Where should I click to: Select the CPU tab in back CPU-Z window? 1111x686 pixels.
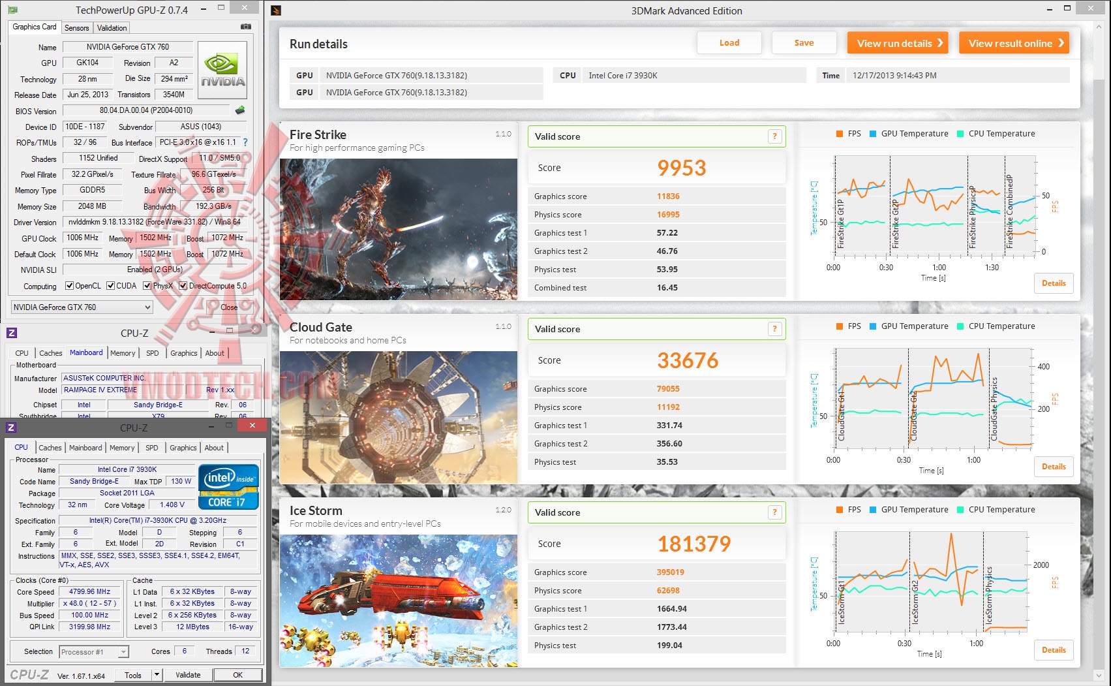click(x=22, y=353)
